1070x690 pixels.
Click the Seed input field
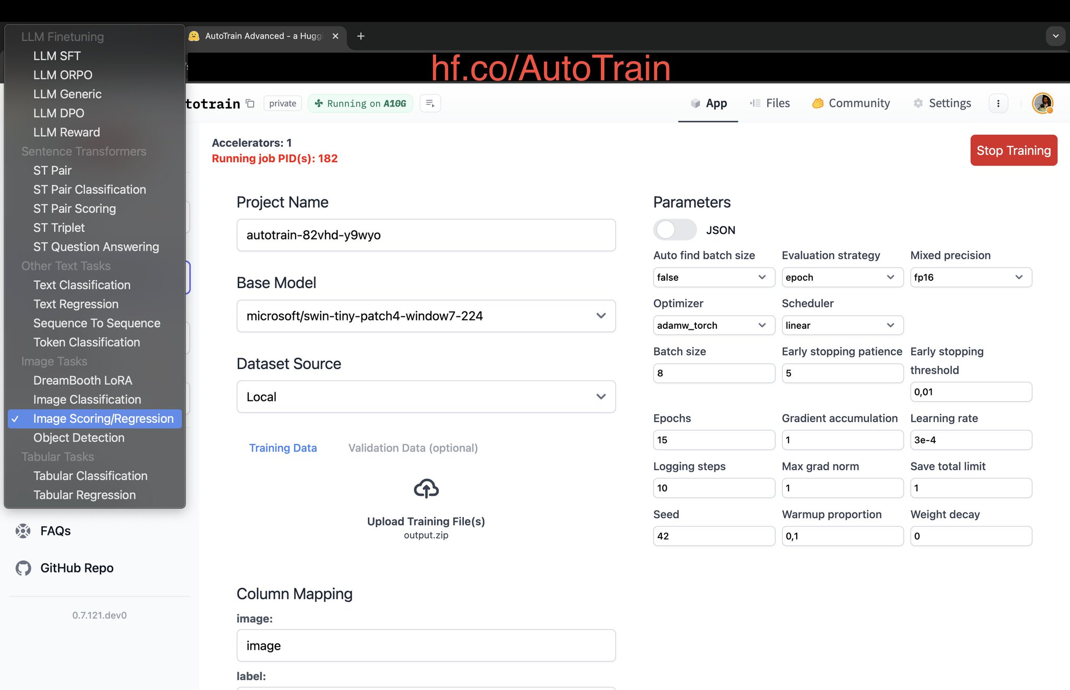714,536
